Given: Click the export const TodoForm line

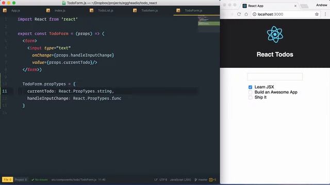Looking at the screenshot, I should pos(61,33).
